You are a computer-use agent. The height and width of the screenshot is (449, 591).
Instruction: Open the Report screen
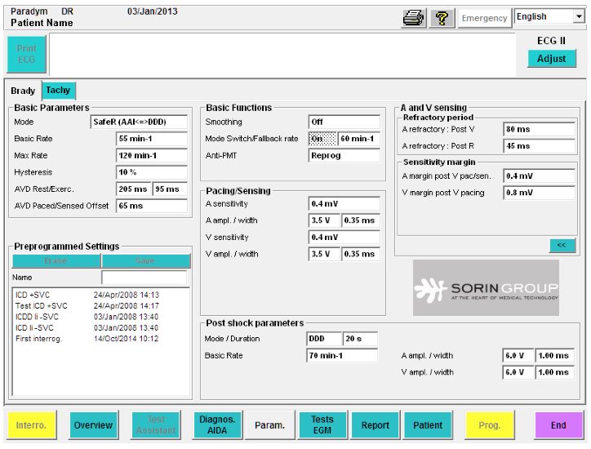375,425
